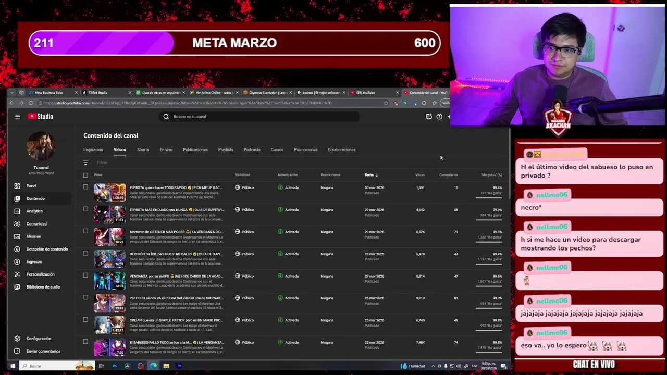Open Ingresos in the sidebar
This screenshot has height=375, width=667.
34,262
